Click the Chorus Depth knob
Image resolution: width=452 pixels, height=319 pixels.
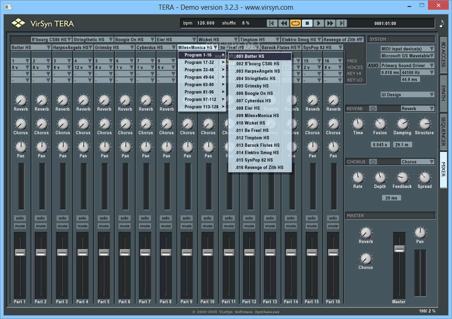pyautogui.click(x=380, y=177)
